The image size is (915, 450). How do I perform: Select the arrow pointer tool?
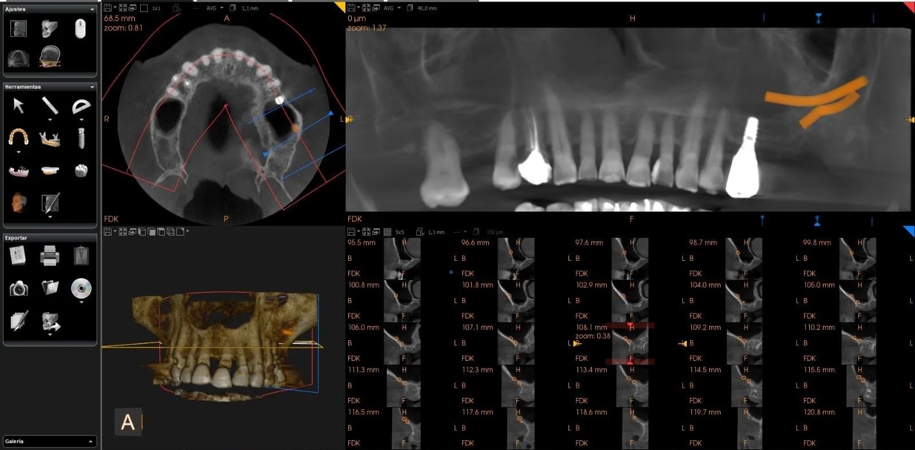[18, 106]
